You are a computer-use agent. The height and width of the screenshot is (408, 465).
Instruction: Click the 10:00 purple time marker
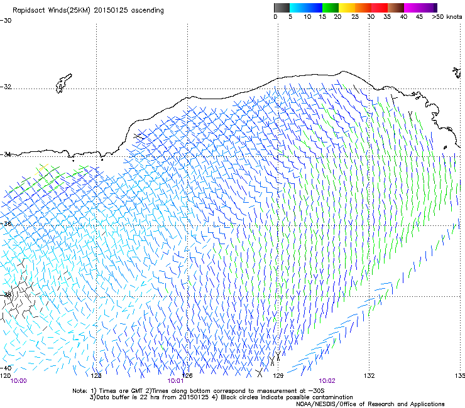18,381
